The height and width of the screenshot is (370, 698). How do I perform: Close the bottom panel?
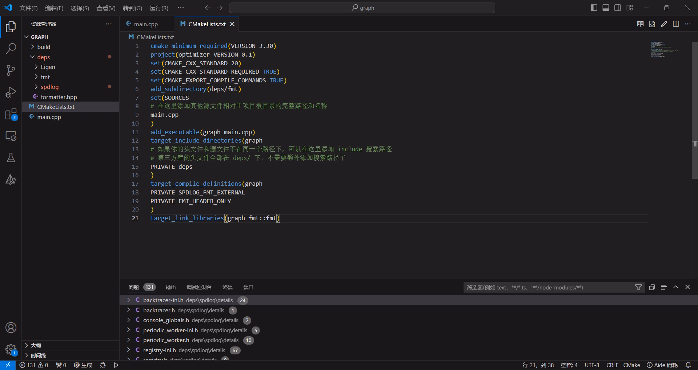(x=687, y=287)
